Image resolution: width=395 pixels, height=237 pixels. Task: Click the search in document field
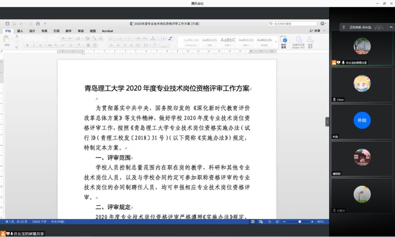293,23
